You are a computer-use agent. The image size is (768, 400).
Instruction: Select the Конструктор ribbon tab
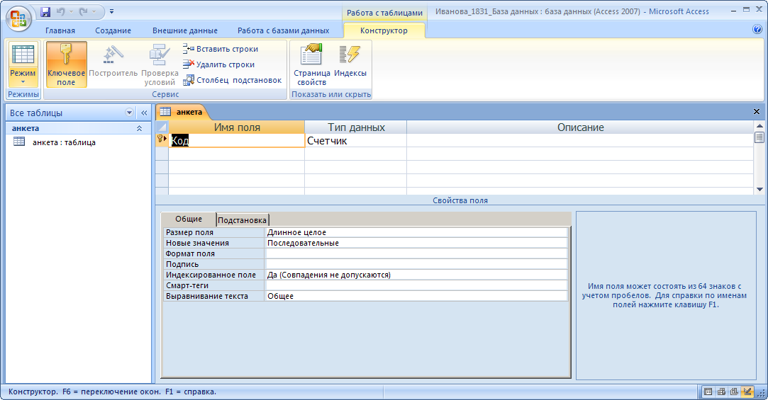tap(384, 30)
